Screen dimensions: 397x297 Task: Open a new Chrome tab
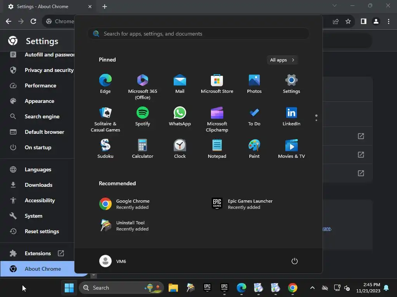(105, 7)
